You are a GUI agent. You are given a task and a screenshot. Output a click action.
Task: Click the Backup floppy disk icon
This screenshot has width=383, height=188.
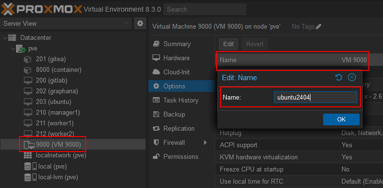(x=156, y=114)
